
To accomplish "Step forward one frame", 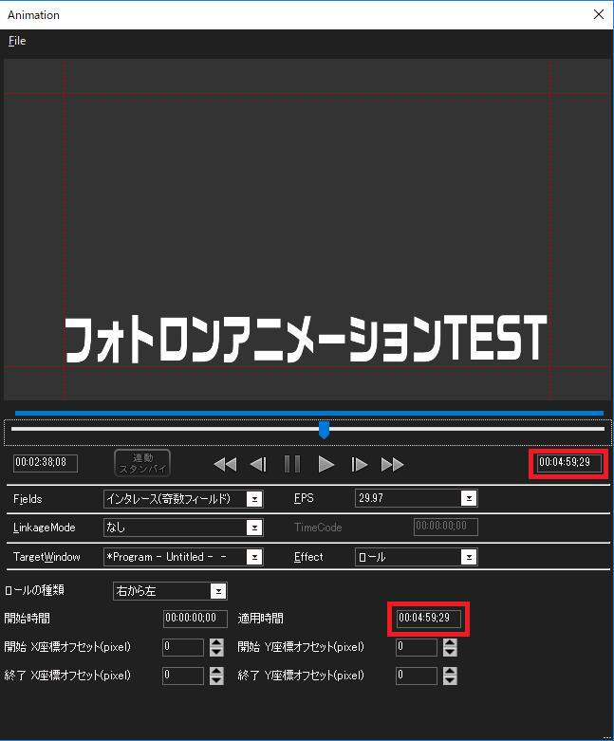I will 360,465.
